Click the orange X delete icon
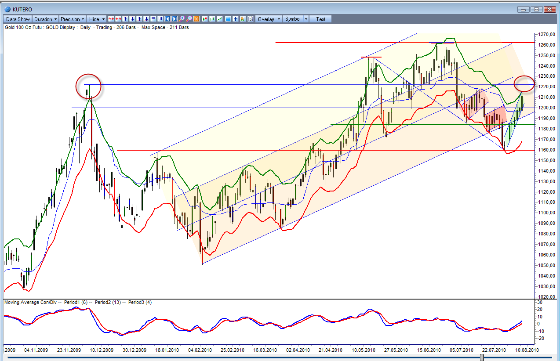Viewport: 560px width, 361px height. 196,19
